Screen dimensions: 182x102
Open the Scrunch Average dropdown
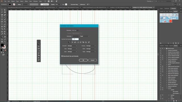click(x=72, y=46)
